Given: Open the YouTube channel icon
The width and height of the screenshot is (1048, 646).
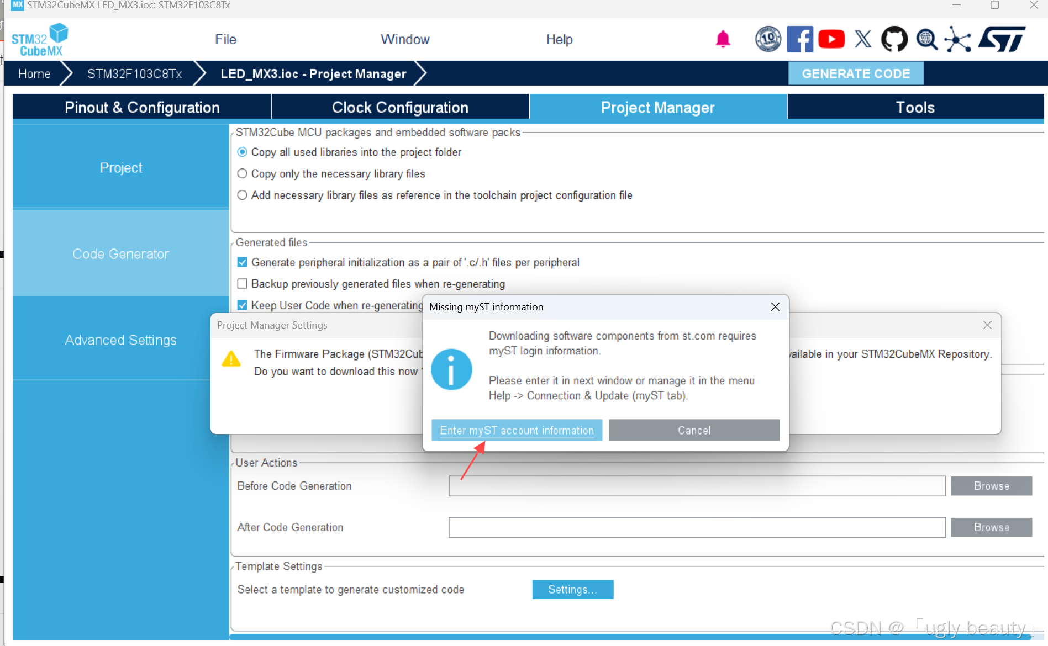Looking at the screenshot, I should (831, 39).
